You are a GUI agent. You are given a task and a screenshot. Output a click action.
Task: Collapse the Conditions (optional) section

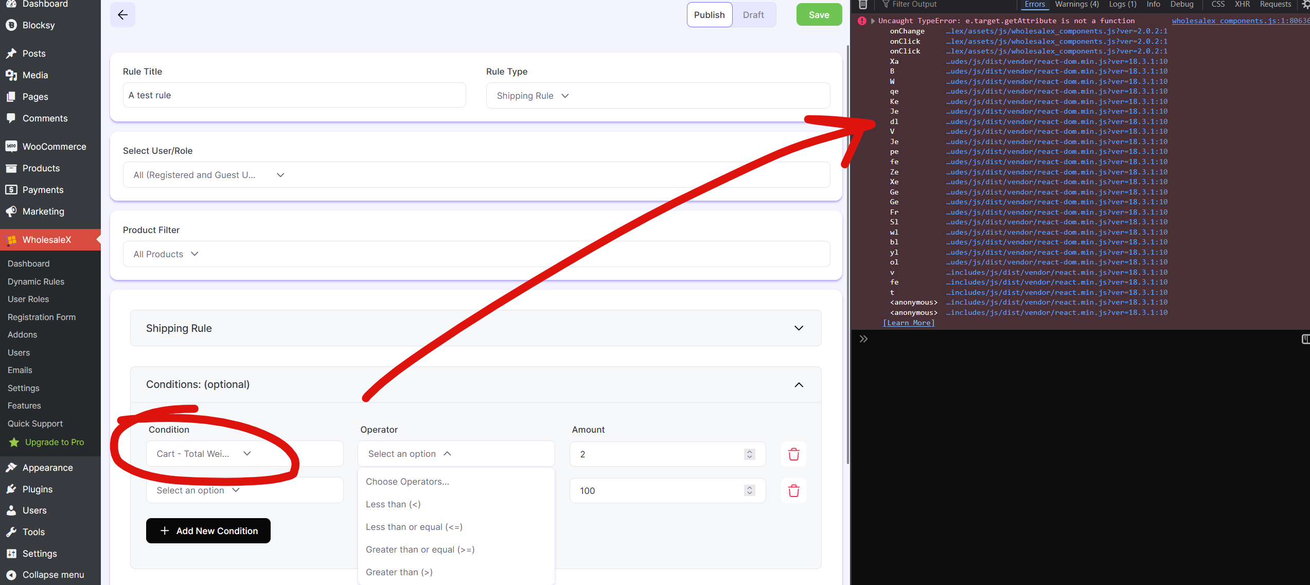click(x=475, y=385)
